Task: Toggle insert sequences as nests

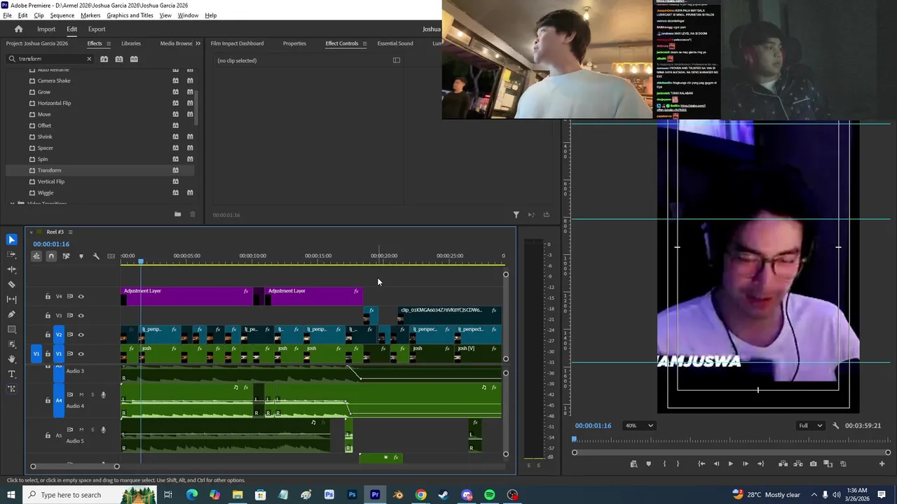Action: pyautogui.click(x=36, y=256)
